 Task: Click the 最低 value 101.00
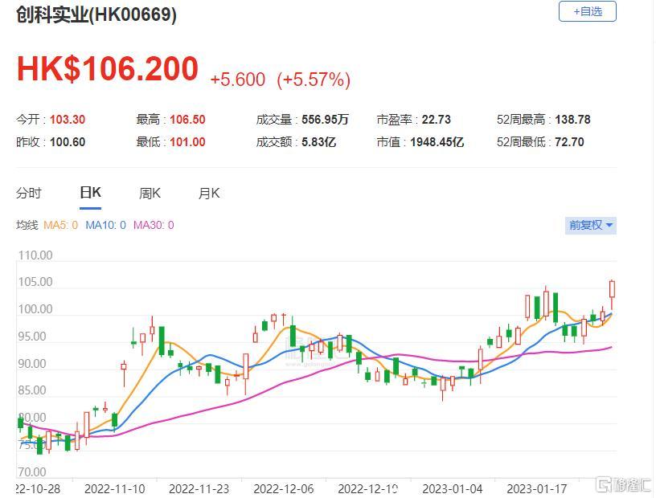(187, 142)
